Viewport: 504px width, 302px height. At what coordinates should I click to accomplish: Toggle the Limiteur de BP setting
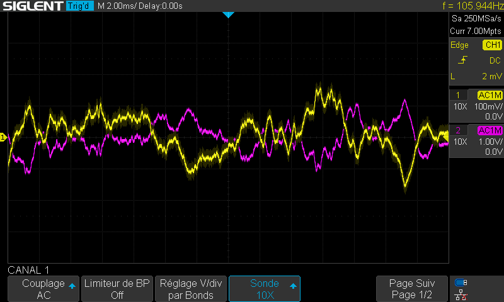117,289
